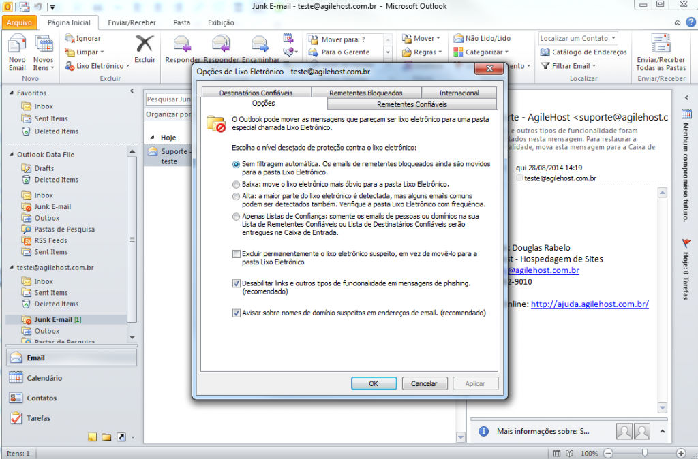Open the Internacional tab
The width and height of the screenshot is (698, 459).
coord(459,93)
